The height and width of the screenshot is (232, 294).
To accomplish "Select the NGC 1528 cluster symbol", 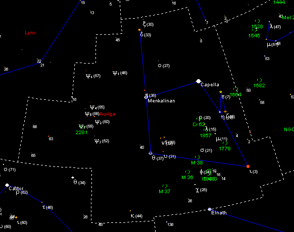I will click(258, 21).
